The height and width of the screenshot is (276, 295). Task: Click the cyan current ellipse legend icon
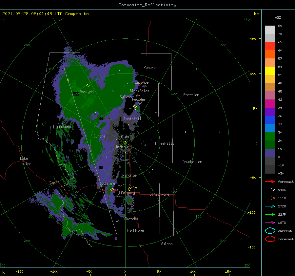point(270,231)
